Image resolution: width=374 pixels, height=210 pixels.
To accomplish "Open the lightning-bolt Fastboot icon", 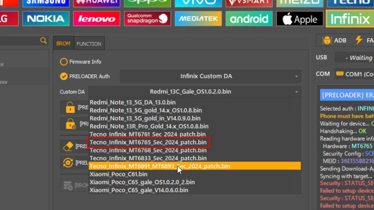I will [359, 40].
